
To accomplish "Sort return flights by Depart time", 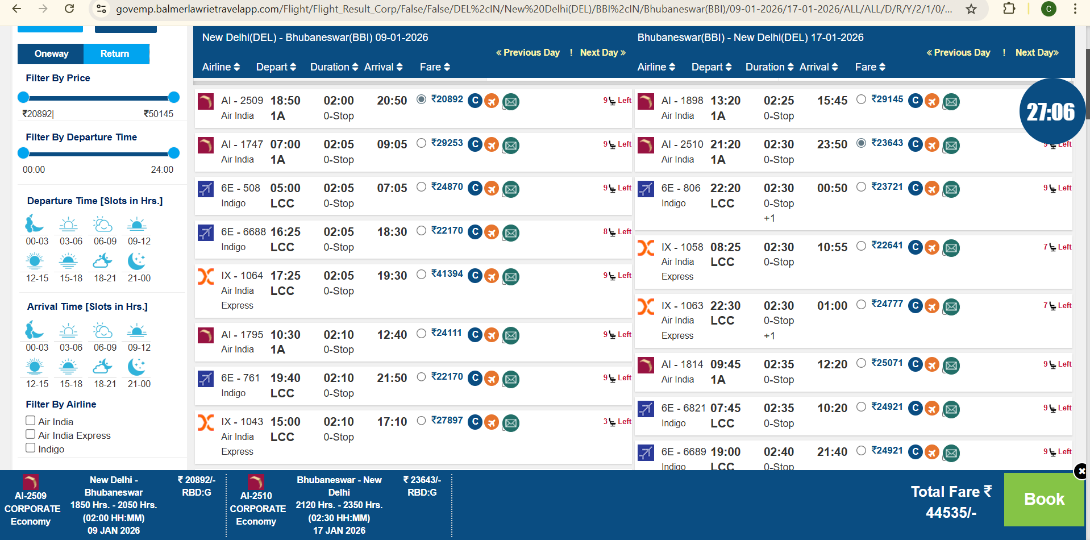I will point(712,67).
